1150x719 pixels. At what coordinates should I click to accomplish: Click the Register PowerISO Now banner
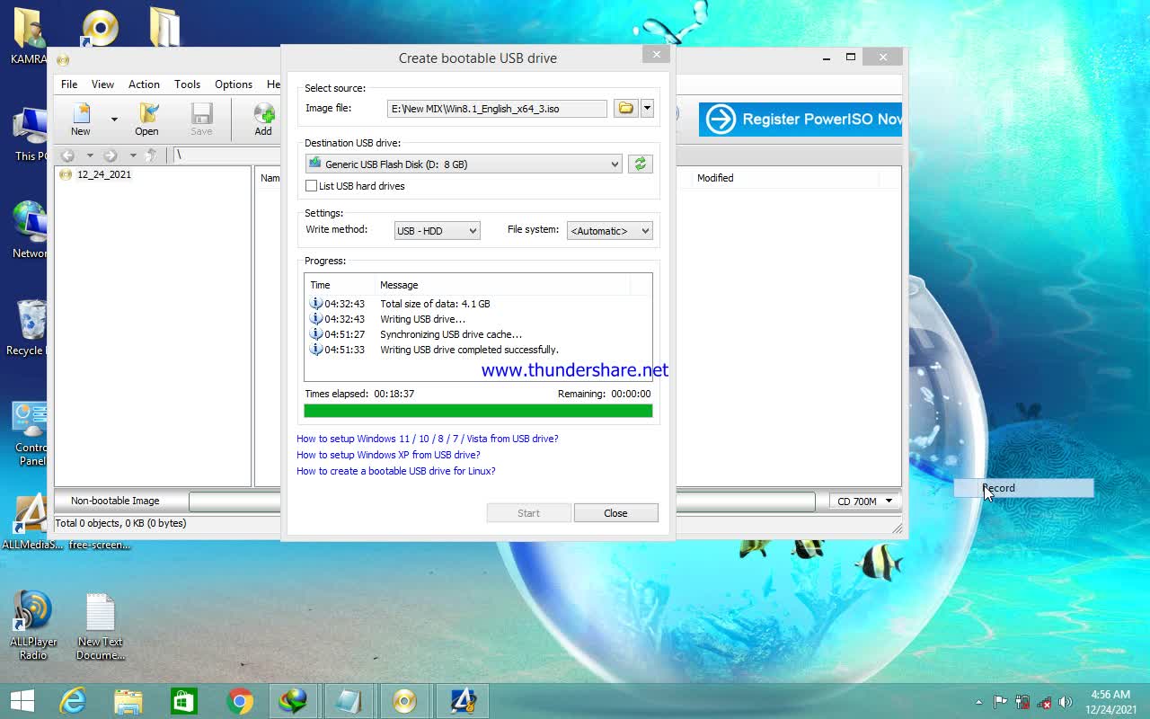click(801, 119)
